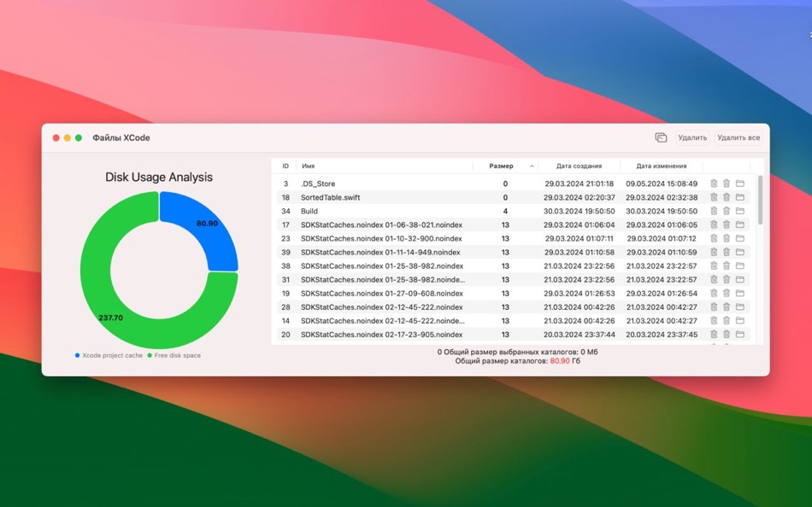
Task: Open folder icon for row ID 38
Action: 740,266
